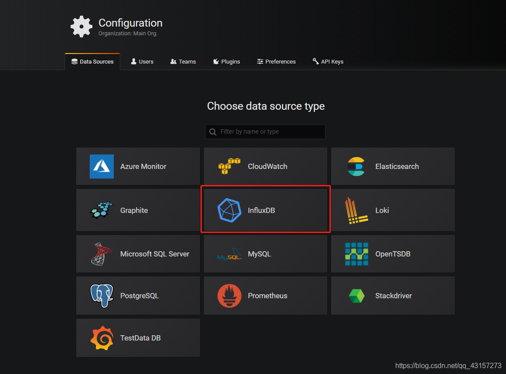Go to the Preferences tab
The width and height of the screenshot is (506, 374).
[276, 61]
